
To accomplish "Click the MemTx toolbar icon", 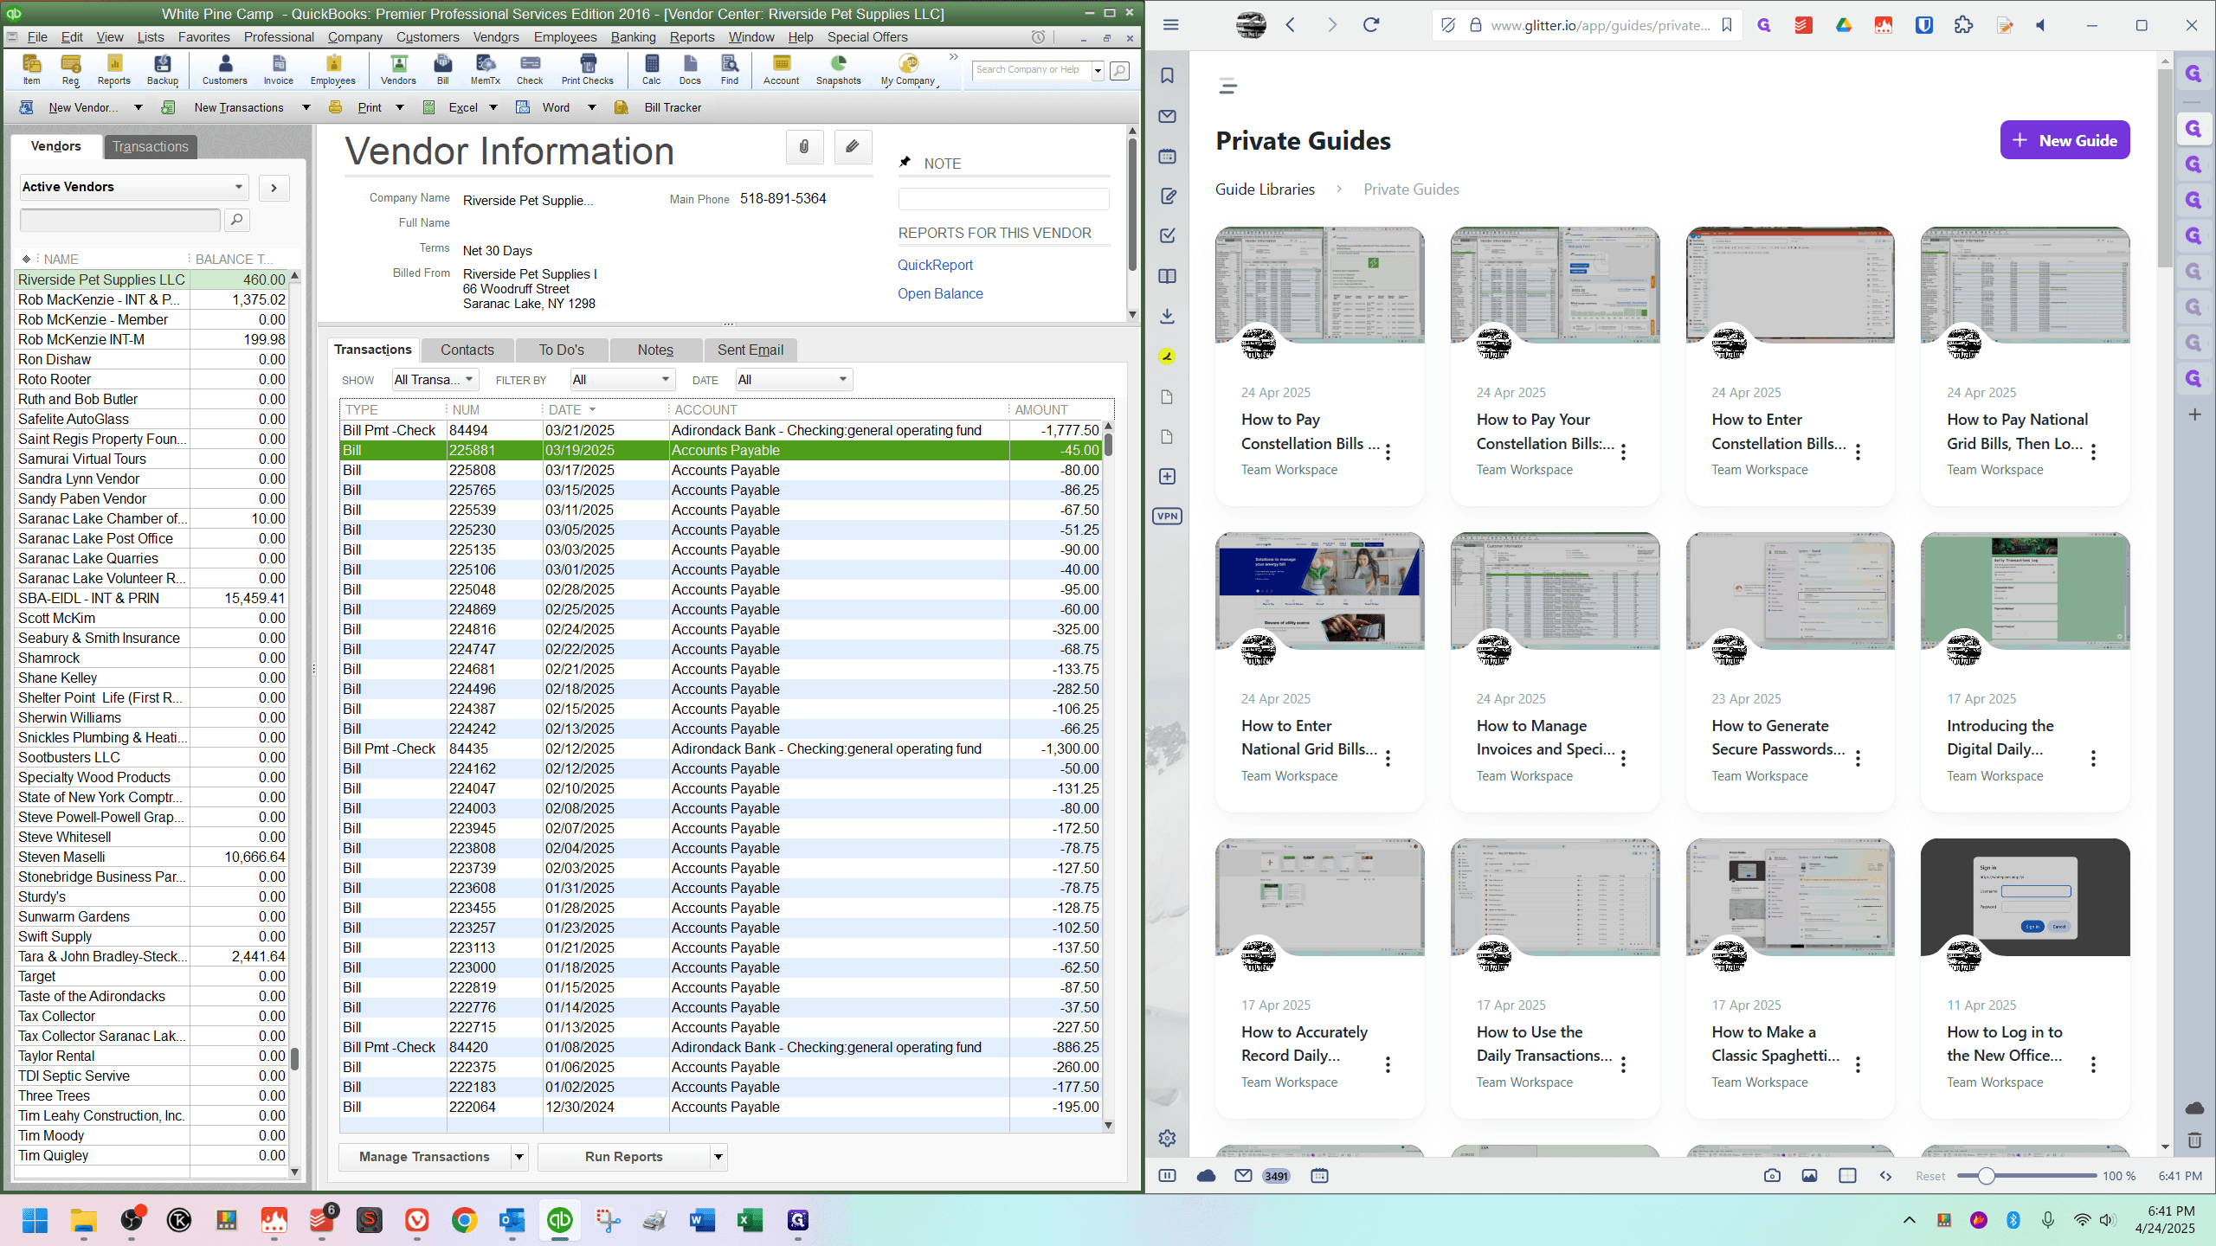I will click(485, 69).
